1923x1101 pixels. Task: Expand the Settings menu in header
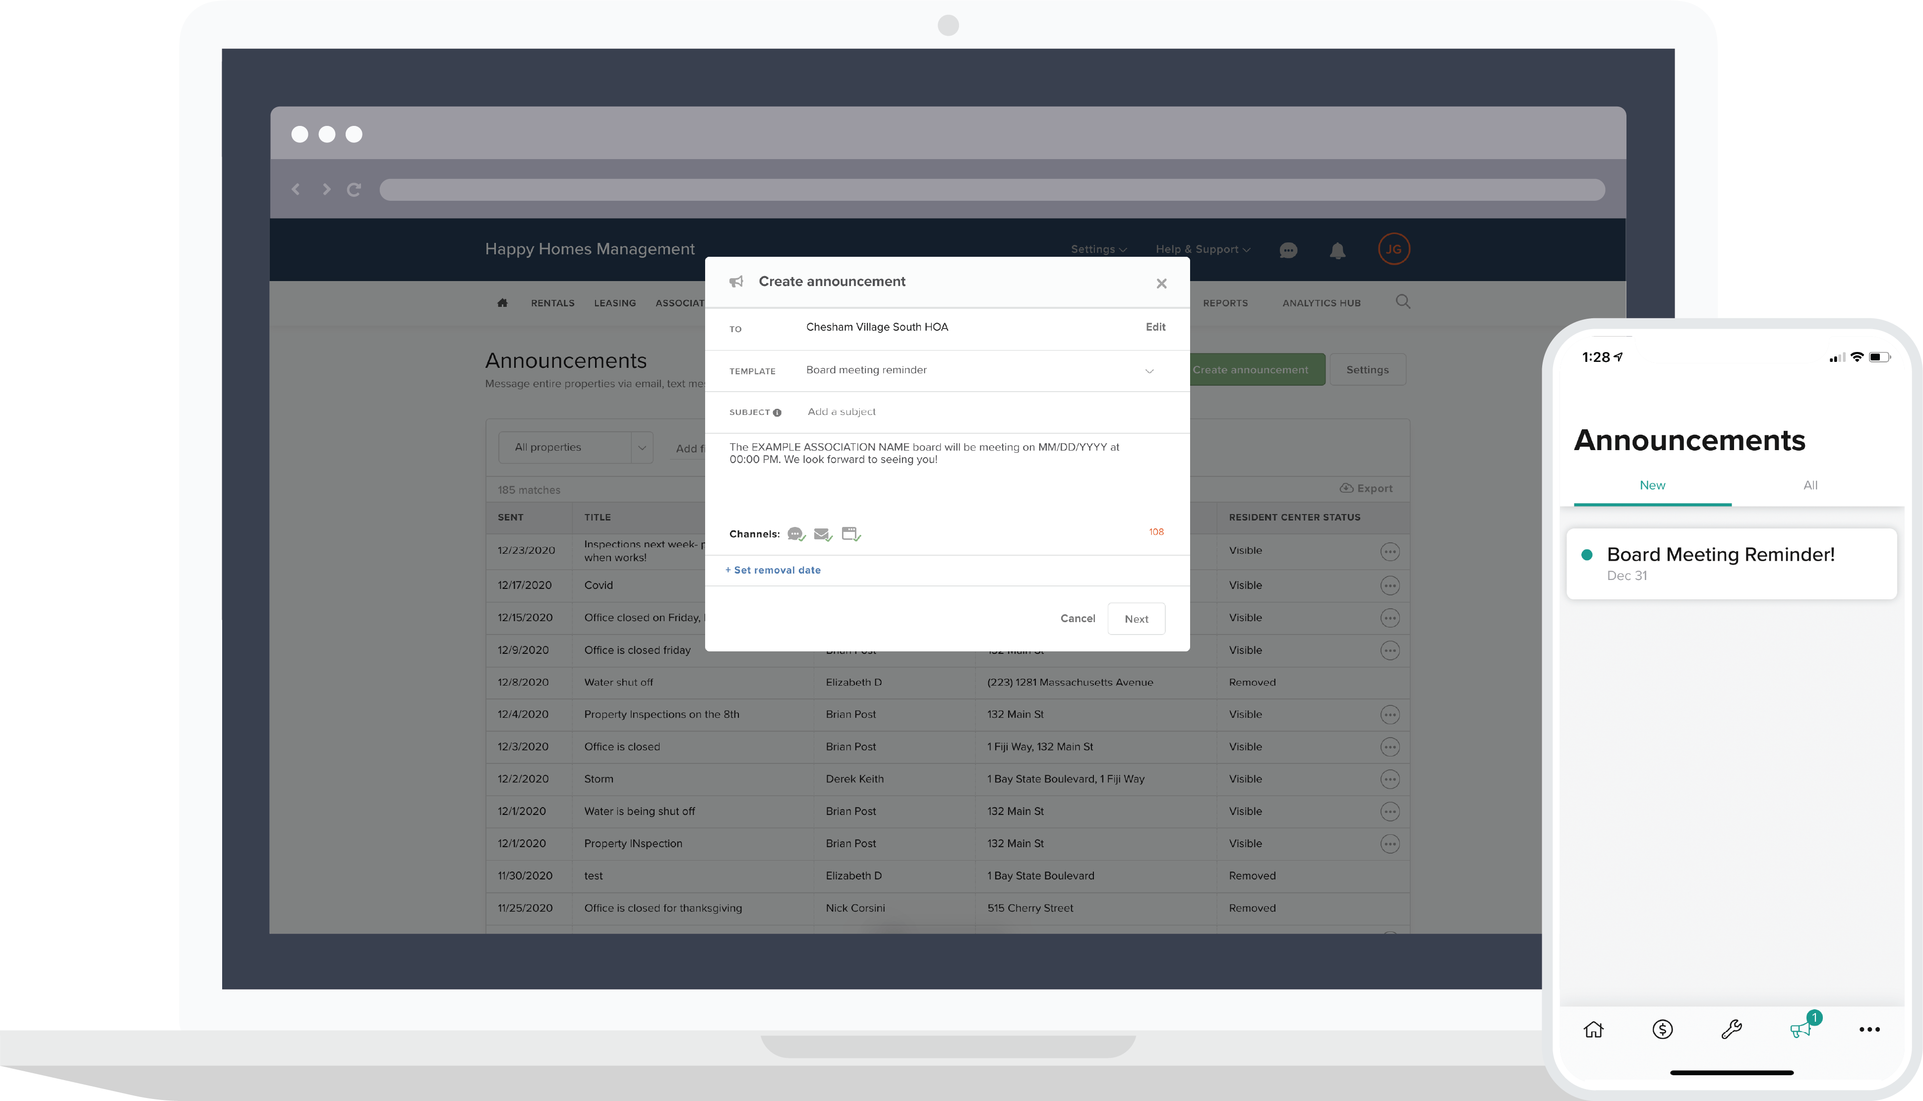click(x=1098, y=249)
